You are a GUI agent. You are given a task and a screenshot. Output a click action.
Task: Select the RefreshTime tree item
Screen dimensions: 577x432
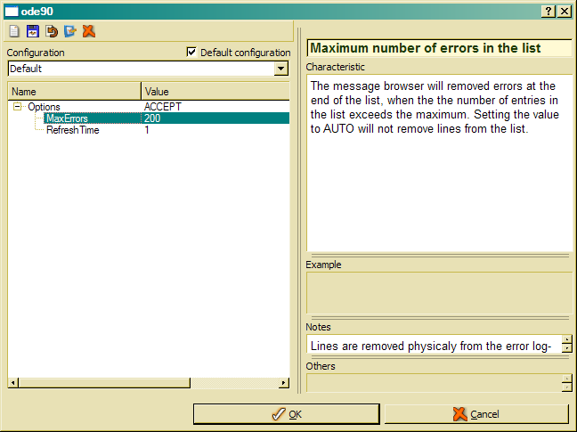click(x=72, y=130)
